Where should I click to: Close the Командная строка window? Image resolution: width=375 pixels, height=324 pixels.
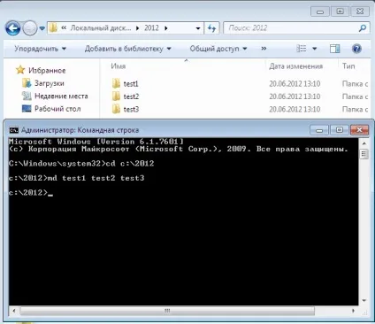[359, 130]
